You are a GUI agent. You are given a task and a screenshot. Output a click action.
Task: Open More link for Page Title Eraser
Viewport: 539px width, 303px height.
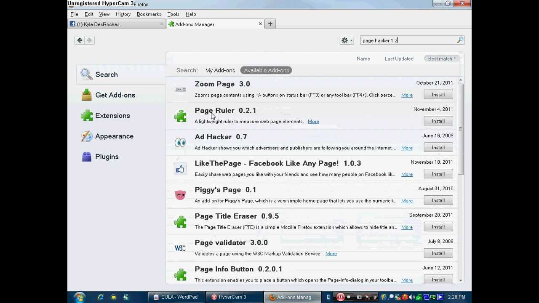pyautogui.click(x=407, y=227)
